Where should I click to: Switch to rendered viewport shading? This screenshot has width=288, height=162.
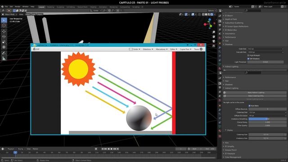pos(212,14)
